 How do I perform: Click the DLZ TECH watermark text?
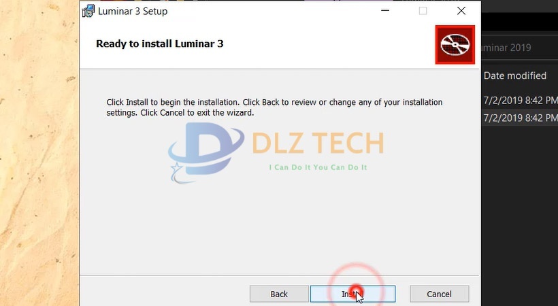point(318,143)
